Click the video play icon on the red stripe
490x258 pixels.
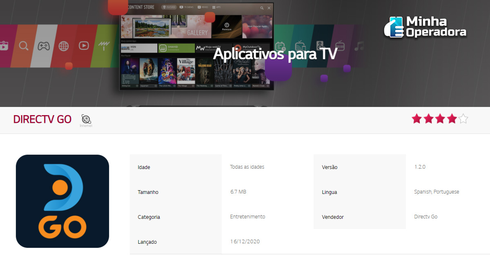click(x=84, y=46)
